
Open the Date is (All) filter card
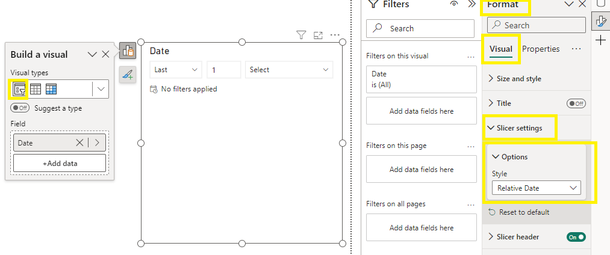(x=422, y=79)
